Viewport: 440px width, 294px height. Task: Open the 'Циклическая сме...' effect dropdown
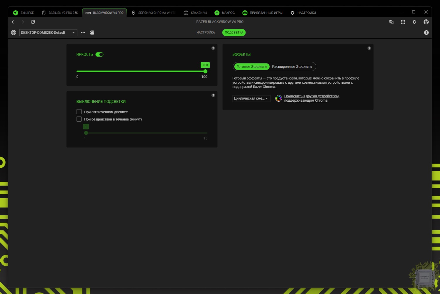point(251,98)
